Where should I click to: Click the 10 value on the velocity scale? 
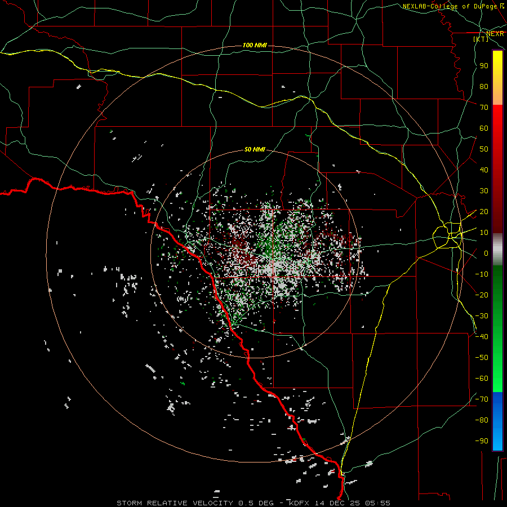click(x=484, y=233)
